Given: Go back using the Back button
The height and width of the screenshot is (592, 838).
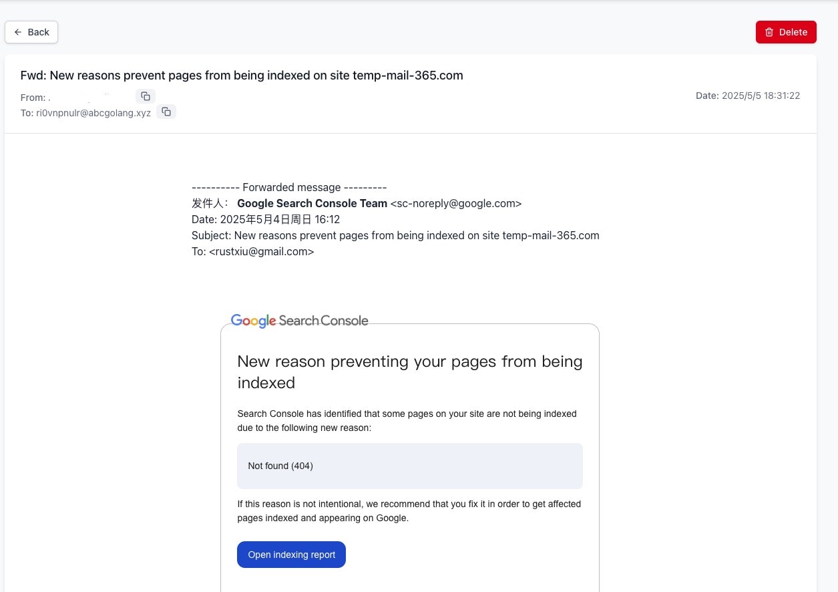Looking at the screenshot, I should [31, 32].
